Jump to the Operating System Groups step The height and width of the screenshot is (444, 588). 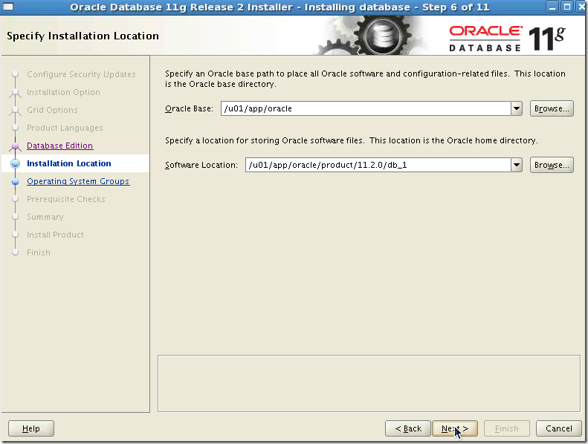[78, 181]
